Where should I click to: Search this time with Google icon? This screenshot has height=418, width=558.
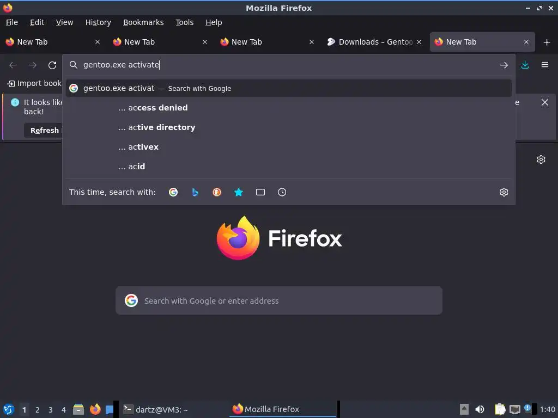coord(173,192)
